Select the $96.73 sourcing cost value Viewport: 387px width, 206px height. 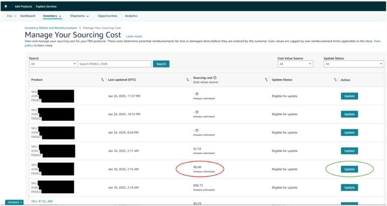[198, 185]
